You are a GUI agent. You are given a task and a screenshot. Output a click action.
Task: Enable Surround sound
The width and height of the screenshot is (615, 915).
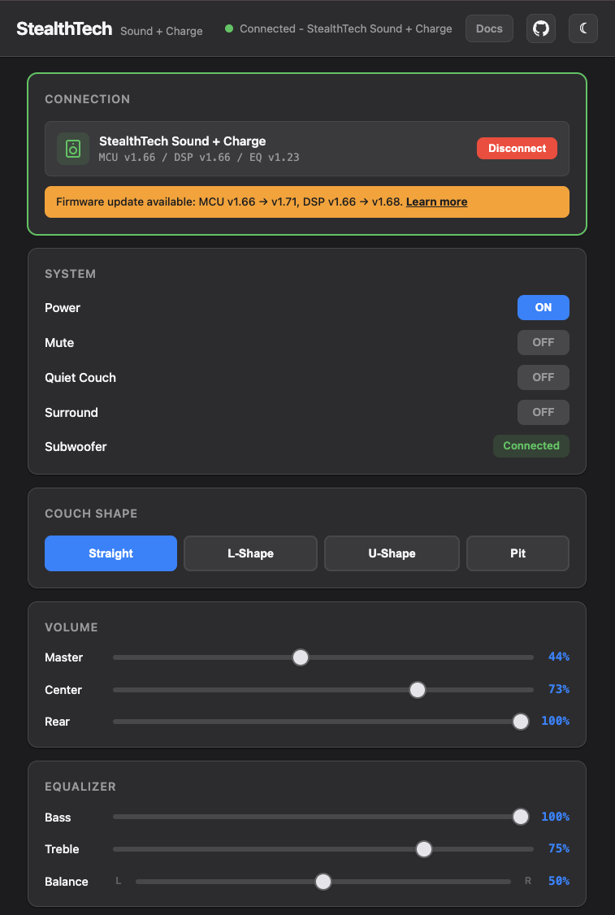pos(543,412)
